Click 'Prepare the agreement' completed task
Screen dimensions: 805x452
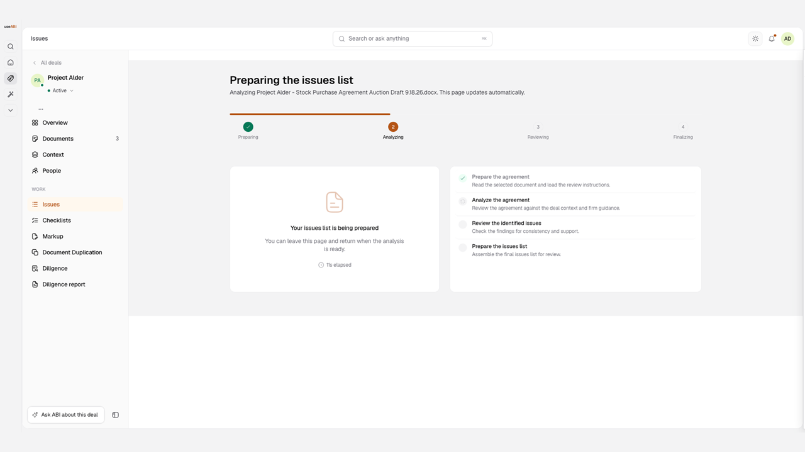click(x=575, y=181)
